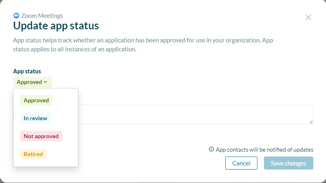Click inside the notes text area

coord(195,115)
